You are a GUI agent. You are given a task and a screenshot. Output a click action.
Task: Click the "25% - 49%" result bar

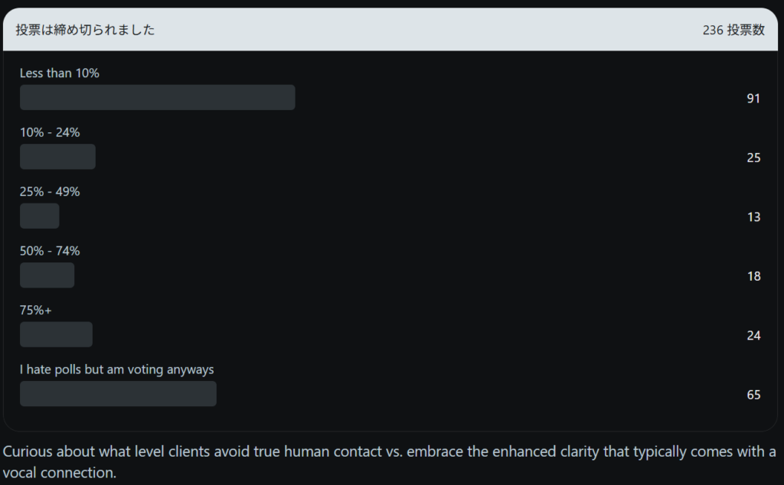40,216
